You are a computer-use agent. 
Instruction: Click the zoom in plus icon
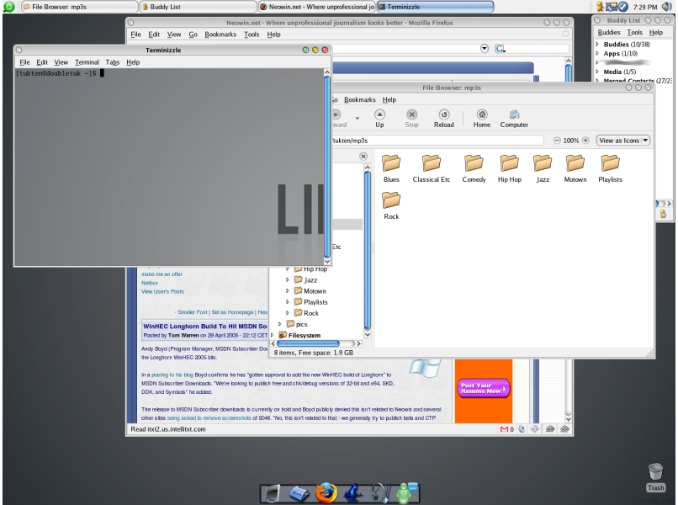(586, 141)
